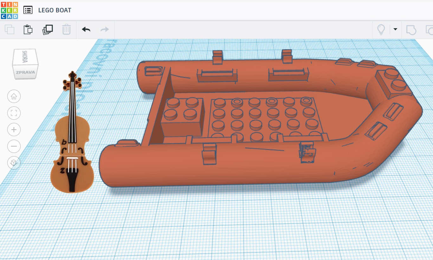This screenshot has height=260, width=433.
Task: Toggle orthographic view with the cube icon
Action: [x=14, y=163]
